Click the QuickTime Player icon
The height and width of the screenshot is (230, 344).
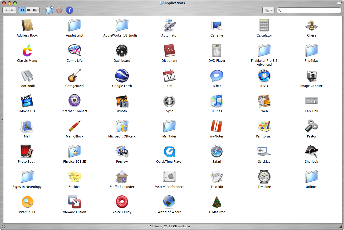[169, 152]
